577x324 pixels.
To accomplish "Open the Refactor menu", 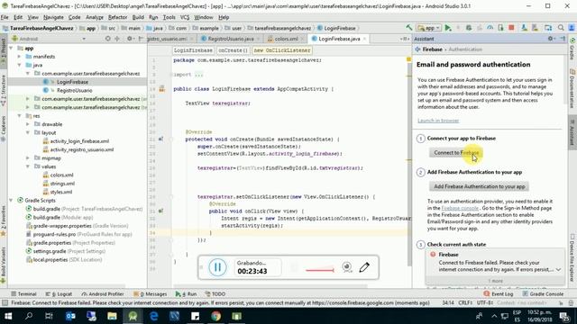I will tap(117, 17).
